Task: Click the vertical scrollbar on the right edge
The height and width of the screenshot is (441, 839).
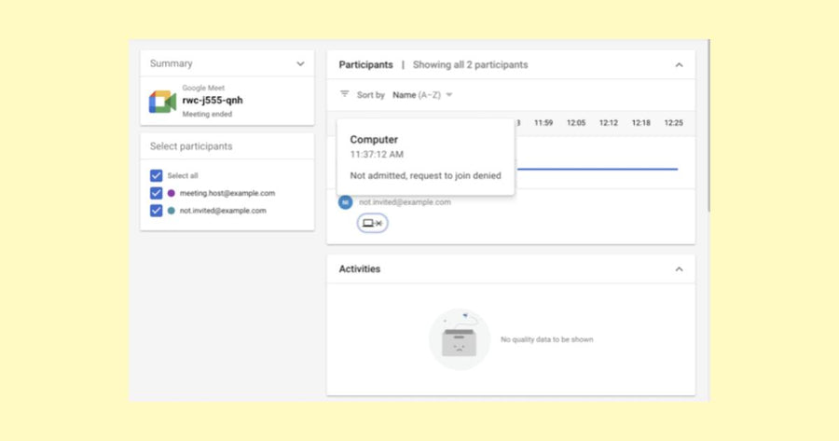Action: point(708,126)
